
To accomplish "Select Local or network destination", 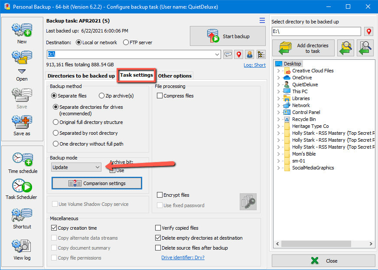I will click(96, 42).
